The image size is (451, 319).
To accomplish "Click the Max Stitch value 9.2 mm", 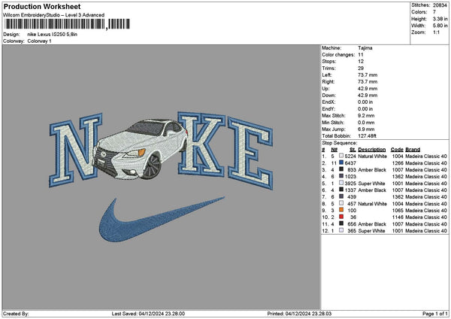I will tap(366, 116).
